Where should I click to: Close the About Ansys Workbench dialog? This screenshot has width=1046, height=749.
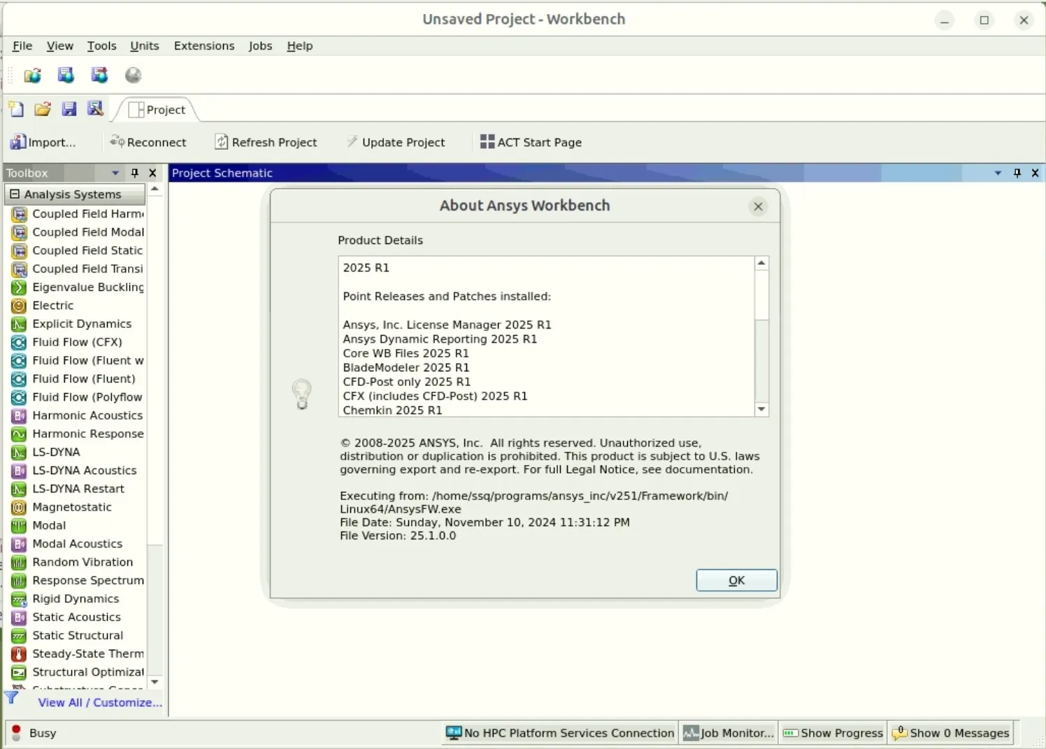758,206
